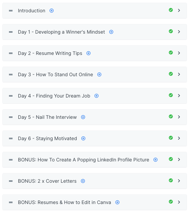Add content to Day 3 How To Stand Out Online
The image size is (192, 217).
click(99, 75)
